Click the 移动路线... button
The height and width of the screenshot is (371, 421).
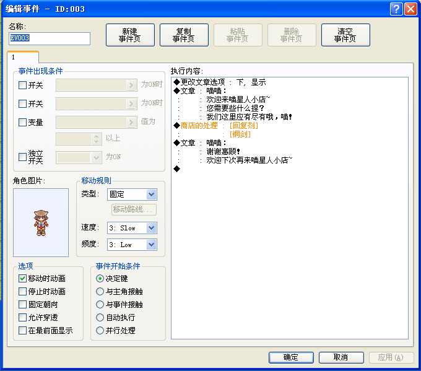[x=134, y=209]
